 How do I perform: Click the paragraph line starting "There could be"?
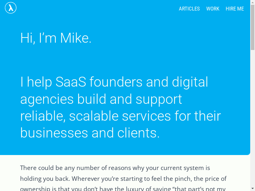click(x=115, y=168)
